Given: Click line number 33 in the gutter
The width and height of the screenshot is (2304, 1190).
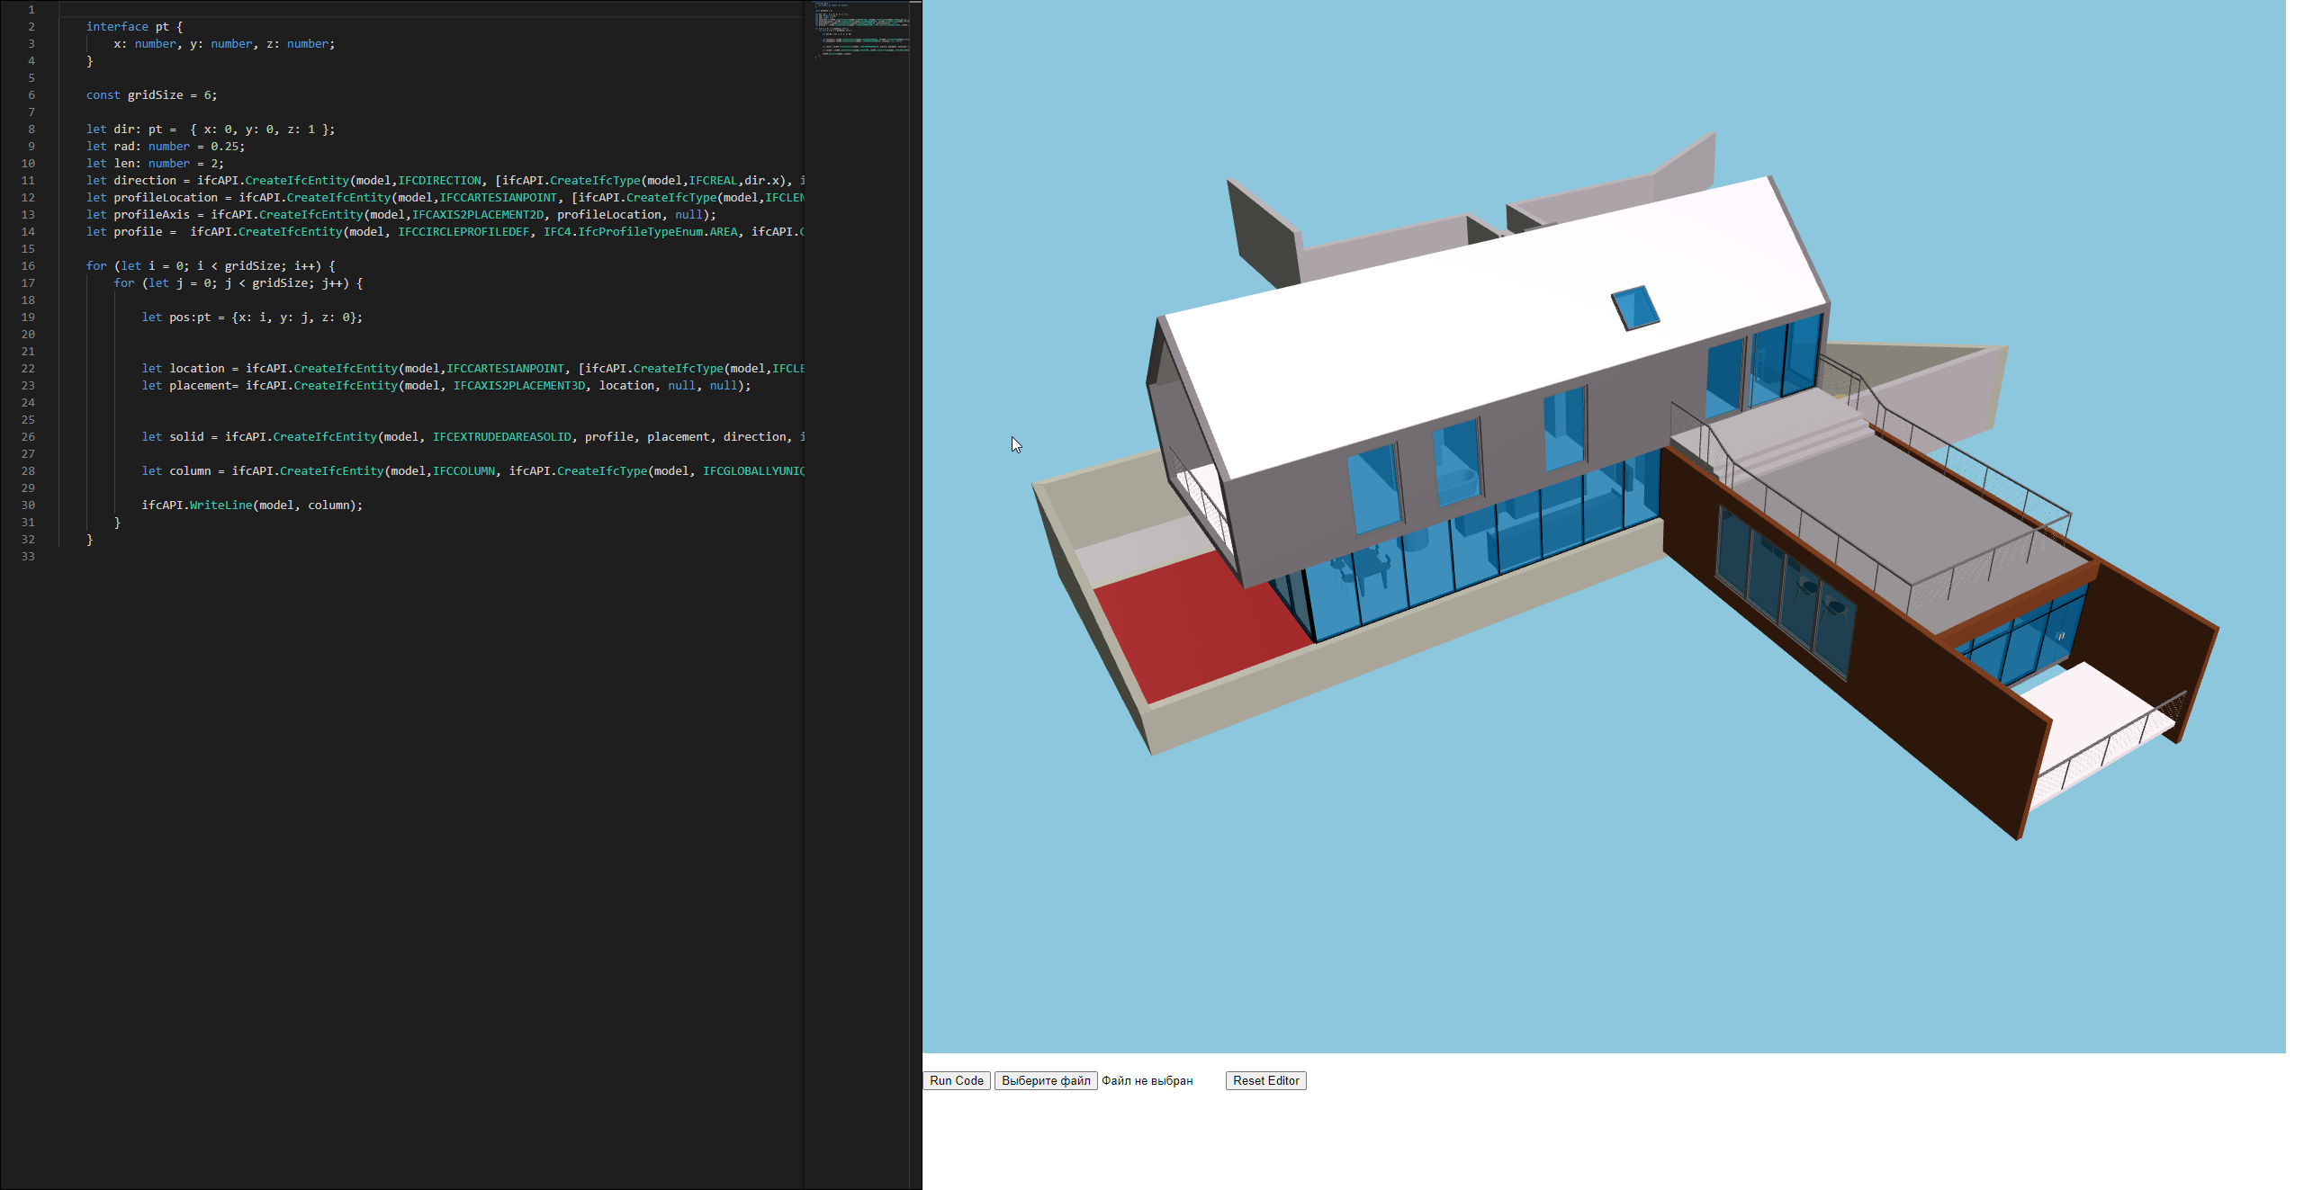Looking at the screenshot, I should pos(28,557).
